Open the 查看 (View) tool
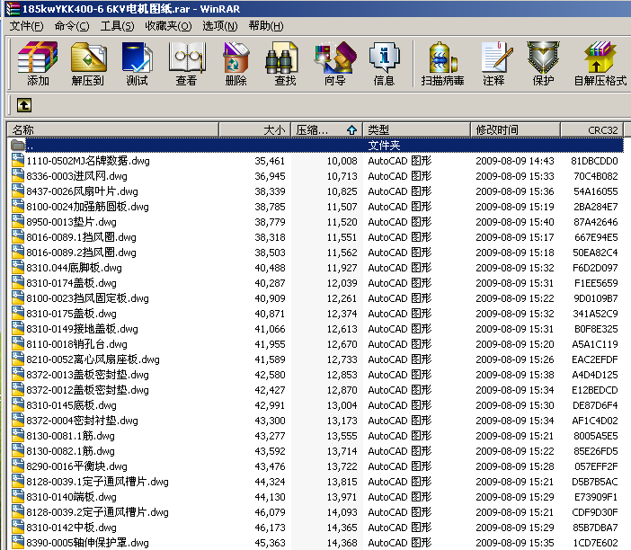Viewport: 631px width, 550px height. point(186,64)
